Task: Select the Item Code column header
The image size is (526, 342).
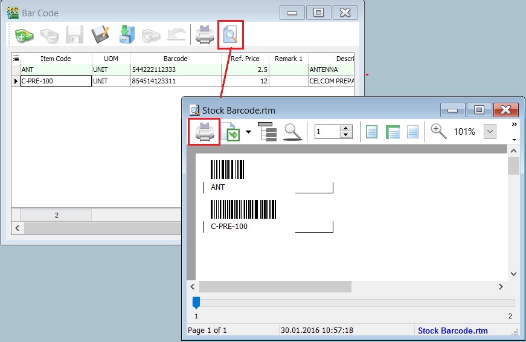Action: tap(56, 59)
